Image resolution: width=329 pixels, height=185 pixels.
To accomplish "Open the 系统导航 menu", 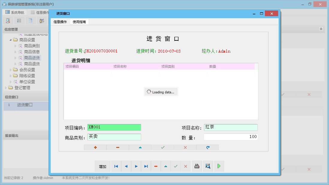I will (14, 12).
